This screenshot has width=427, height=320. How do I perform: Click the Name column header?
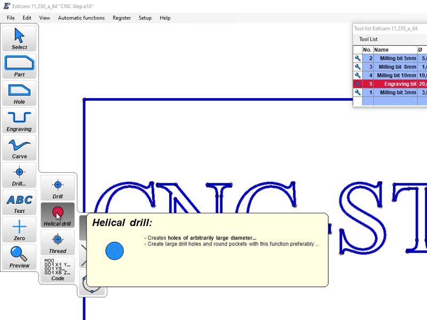(395, 50)
